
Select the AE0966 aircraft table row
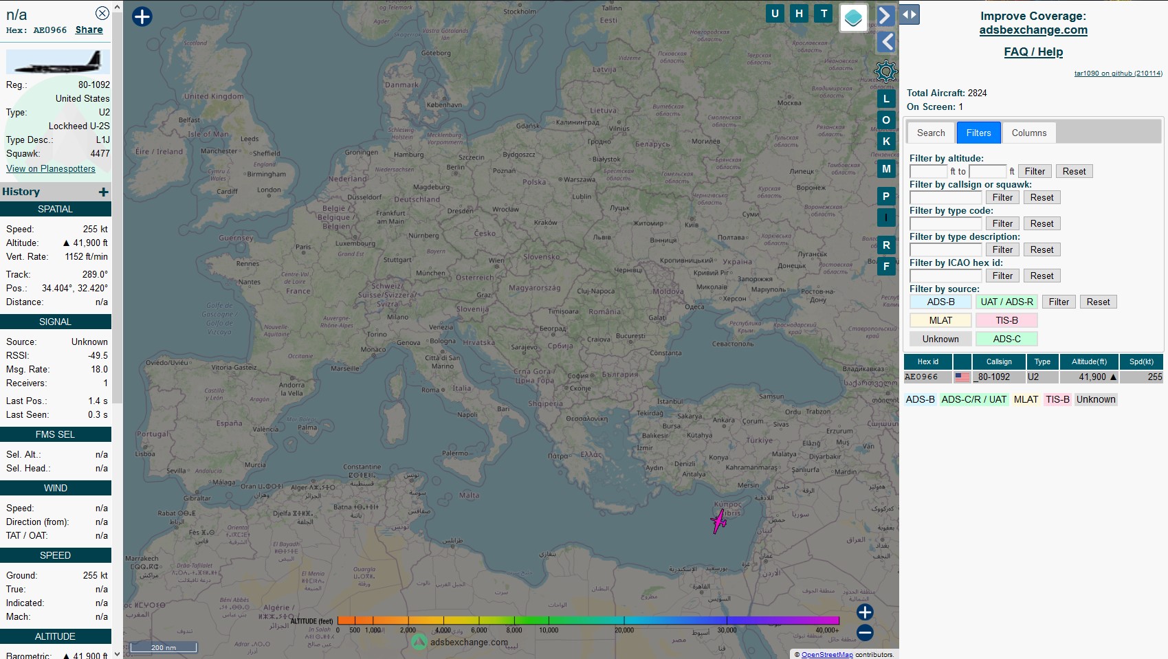point(1033,377)
